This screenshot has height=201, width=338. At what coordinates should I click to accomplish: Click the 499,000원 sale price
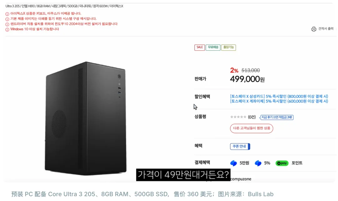coord(247,79)
